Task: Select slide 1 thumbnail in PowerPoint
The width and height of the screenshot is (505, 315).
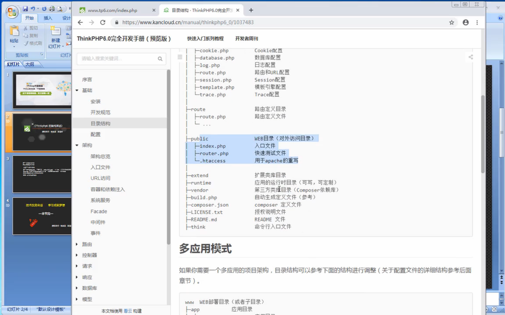Action: click(x=42, y=90)
